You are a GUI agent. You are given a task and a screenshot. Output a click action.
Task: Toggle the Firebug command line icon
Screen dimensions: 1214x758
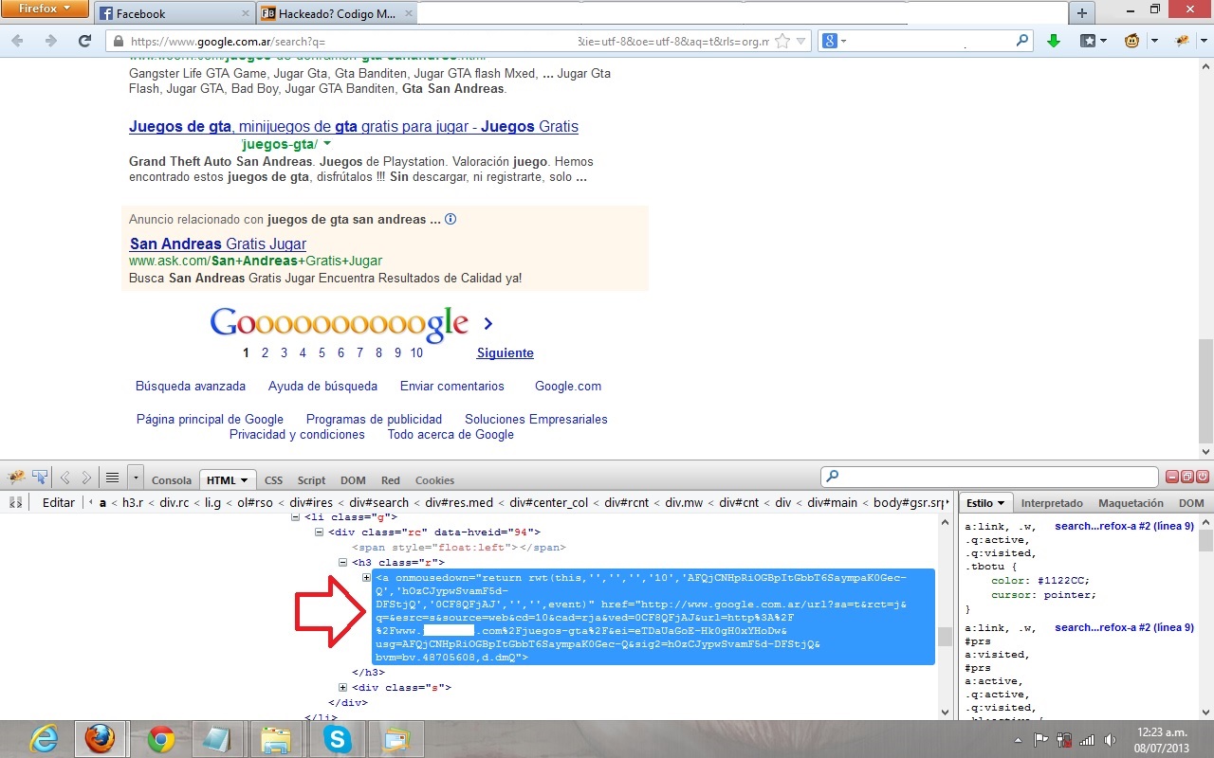(x=112, y=478)
